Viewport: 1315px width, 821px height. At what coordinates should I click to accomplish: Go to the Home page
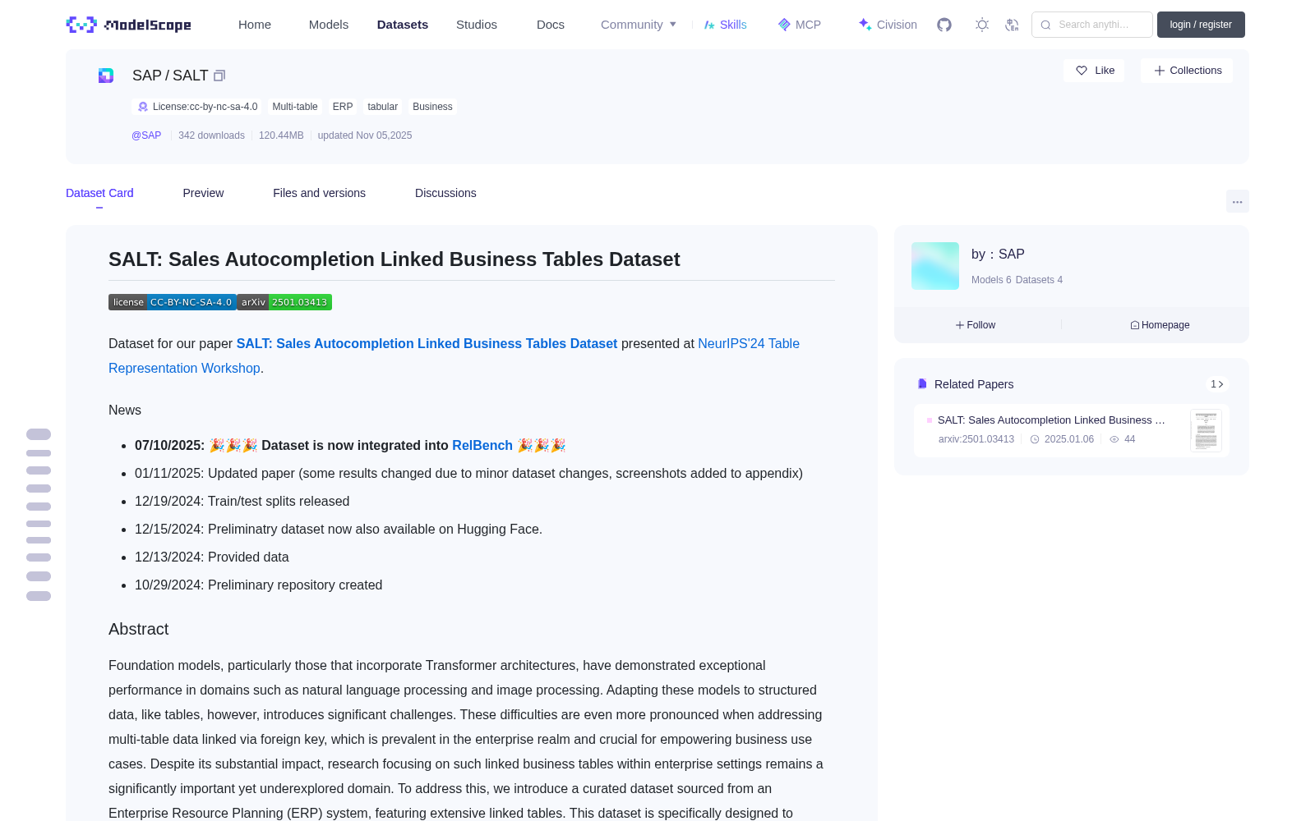tap(255, 25)
